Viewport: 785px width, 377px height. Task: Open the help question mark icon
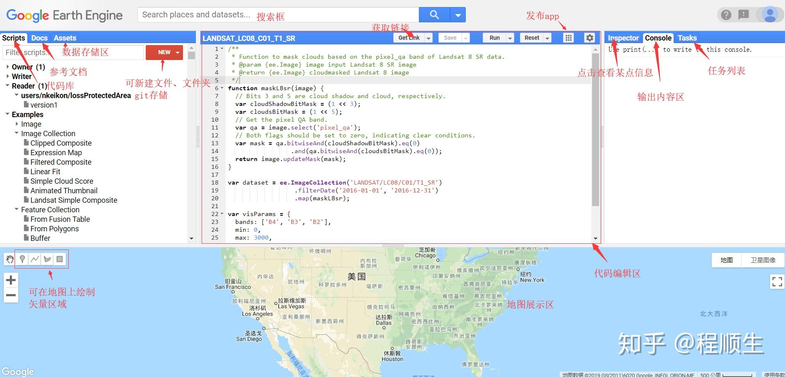pyautogui.click(x=726, y=14)
